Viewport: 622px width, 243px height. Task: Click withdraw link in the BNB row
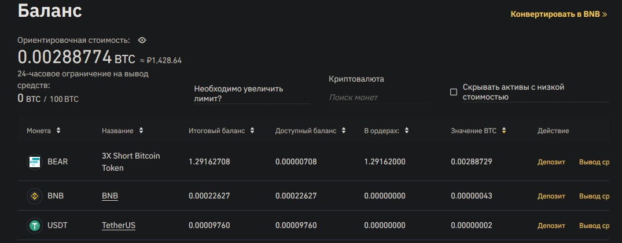click(594, 196)
